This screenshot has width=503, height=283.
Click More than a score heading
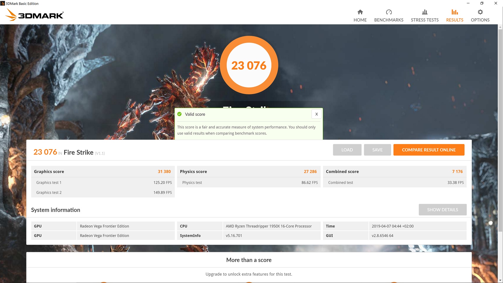coord(249,260)
